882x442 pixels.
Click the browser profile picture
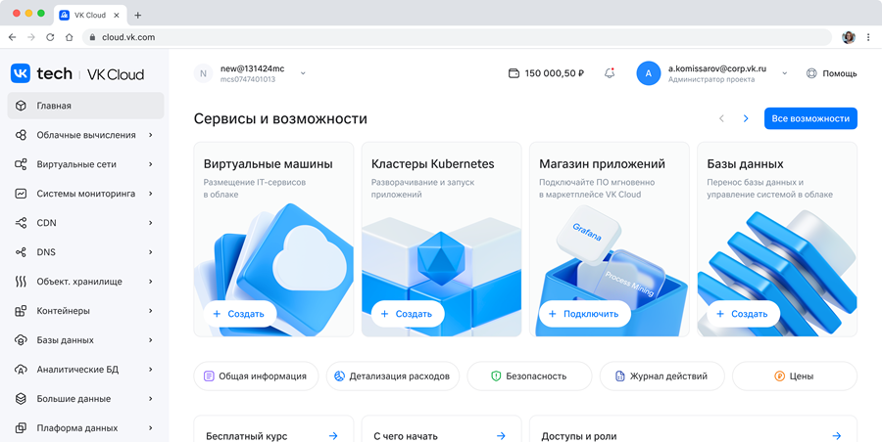click(849, 37)
